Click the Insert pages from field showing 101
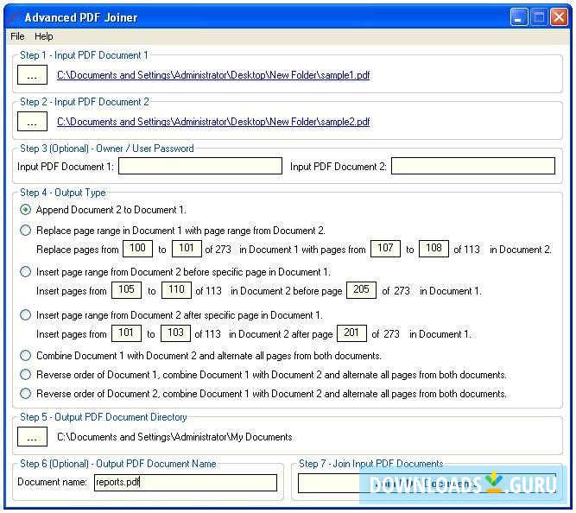Viewport: 576px width, 513px height. pyautogui.click(x=126, y=333)
